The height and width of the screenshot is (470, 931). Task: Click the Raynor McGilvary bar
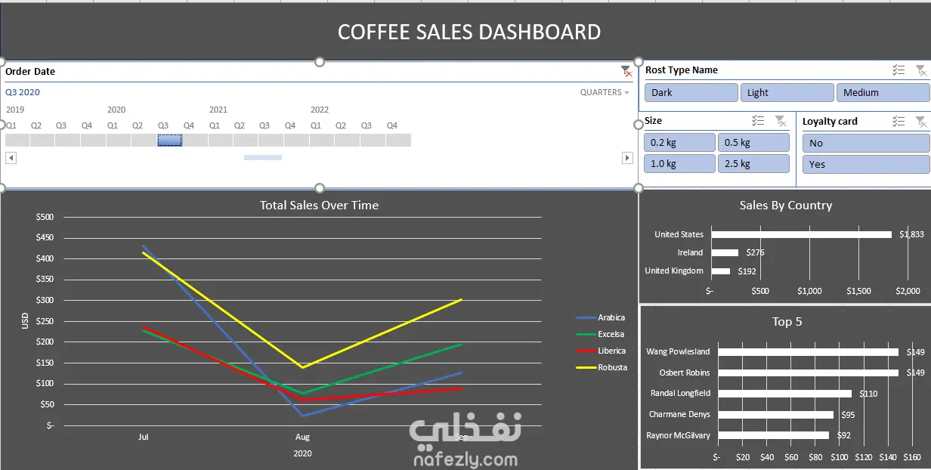pos(774,435)
